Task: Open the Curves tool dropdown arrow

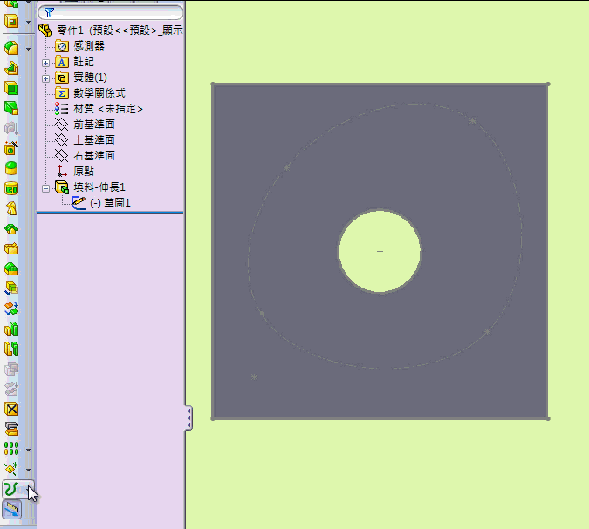Action: tap(30, 489)
